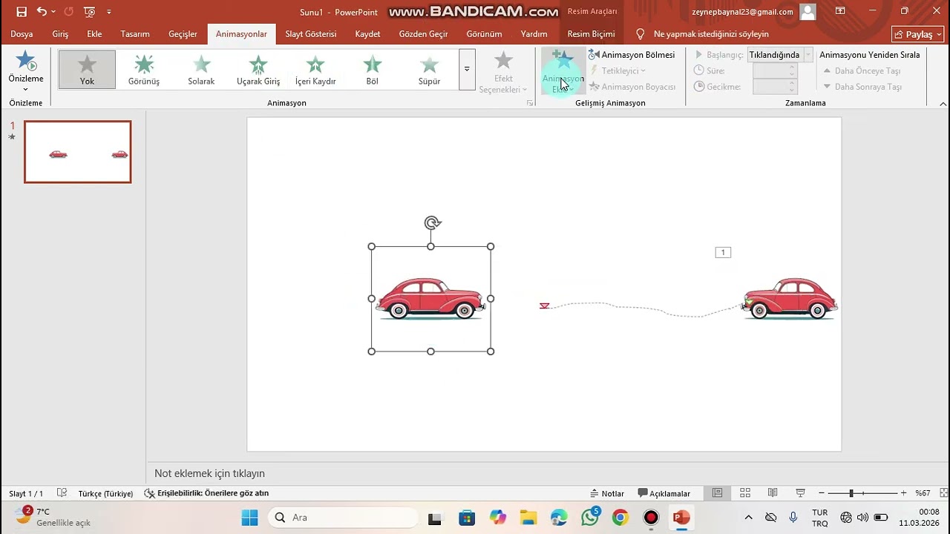Apply the İçeri Kaydır animation
This screenshot has height=534, width=950.
tap(315, 70)
